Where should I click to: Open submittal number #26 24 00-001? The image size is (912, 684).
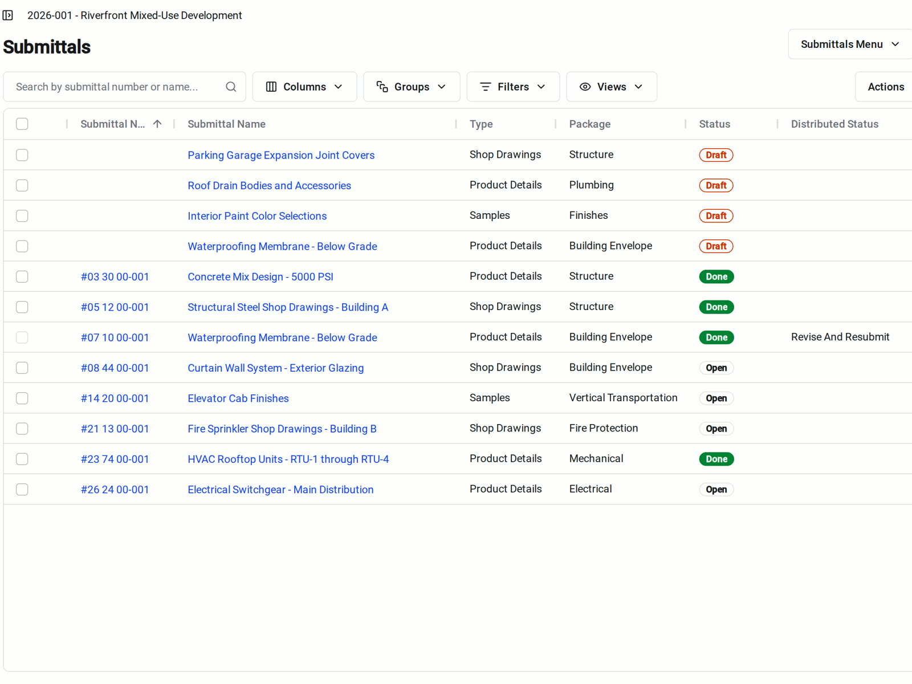115,490
